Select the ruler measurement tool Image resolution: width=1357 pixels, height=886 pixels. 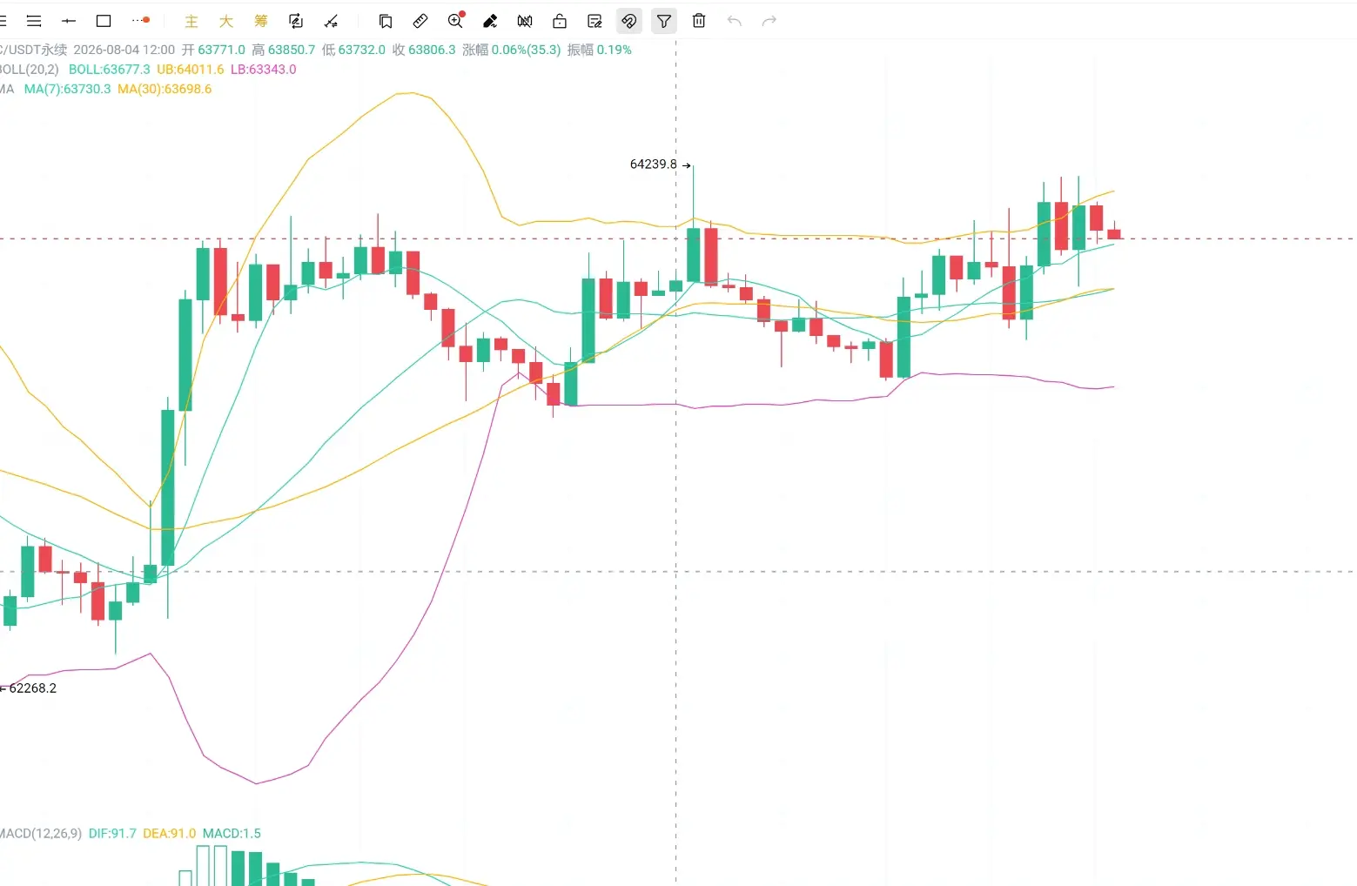tap(420, 21)
